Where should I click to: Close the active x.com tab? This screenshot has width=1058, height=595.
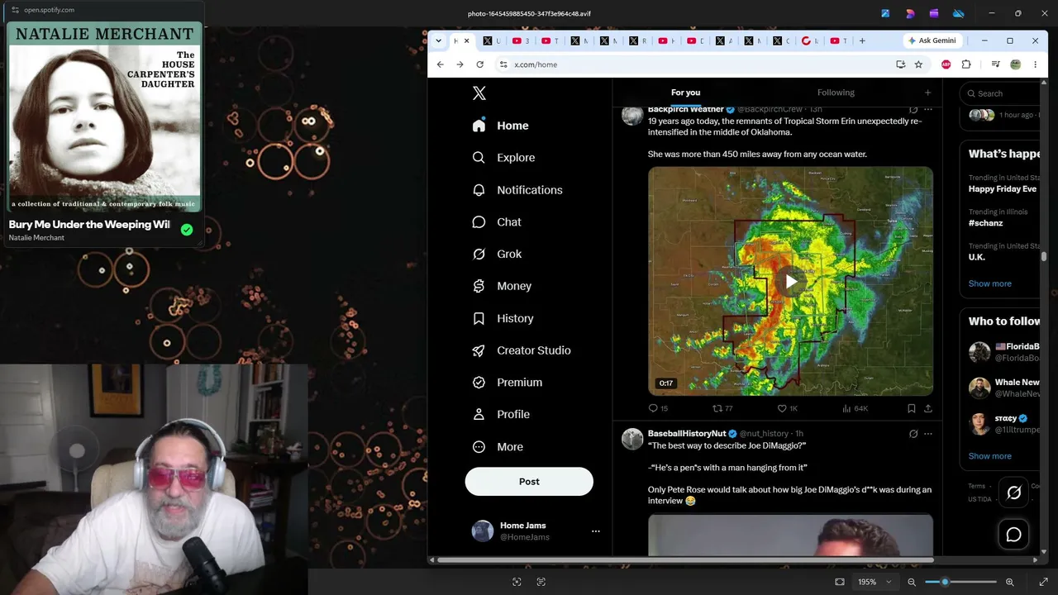[466, 40]
